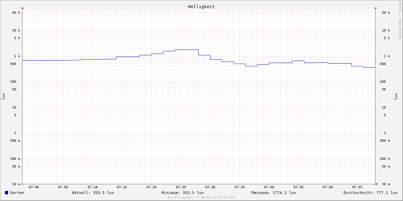Click the 07:25 time axis label

click(x=181, y=187)
